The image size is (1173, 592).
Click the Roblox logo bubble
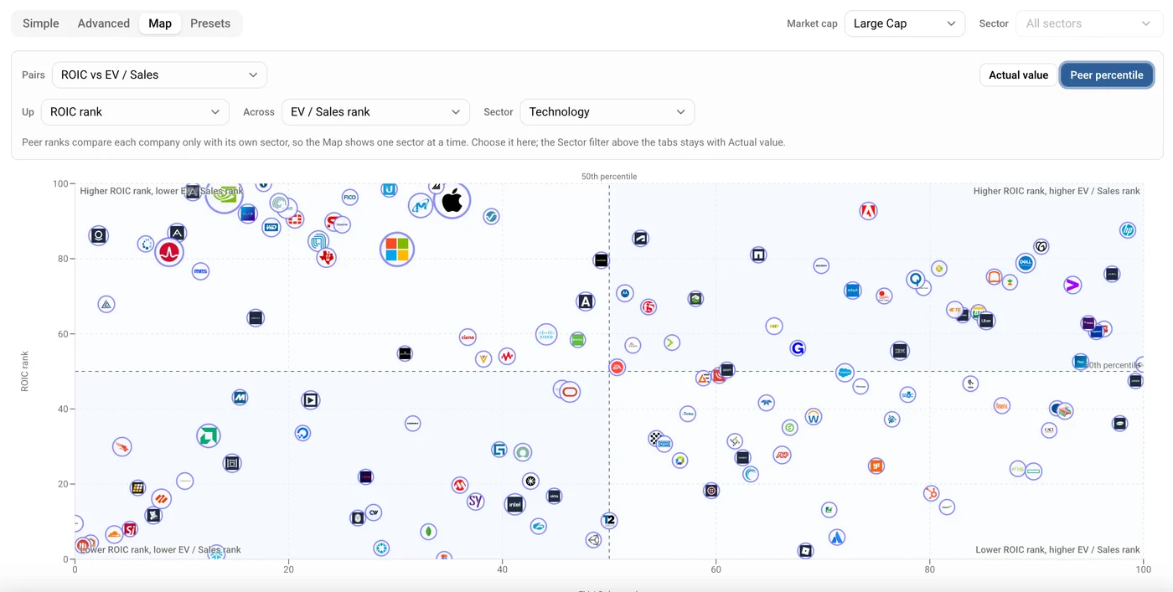coord(805,551)
